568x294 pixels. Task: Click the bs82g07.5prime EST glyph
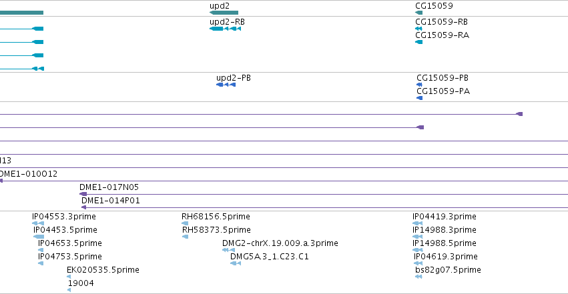418,277
